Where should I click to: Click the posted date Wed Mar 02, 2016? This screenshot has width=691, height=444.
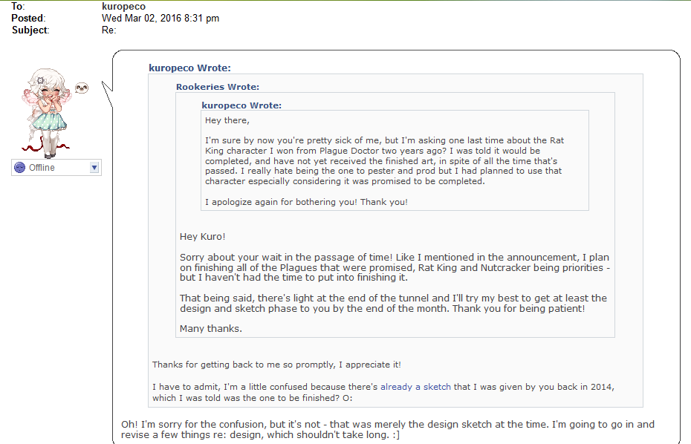160,18
